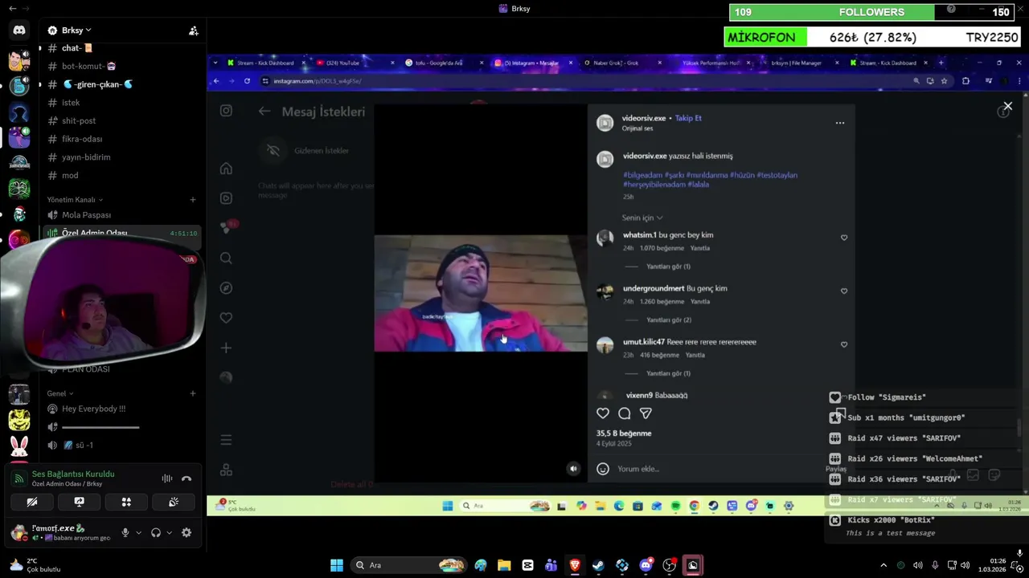Screen dimensions: 1029x578
Task: Open Discord user settings gear
Action: click(x=187, y=532)
